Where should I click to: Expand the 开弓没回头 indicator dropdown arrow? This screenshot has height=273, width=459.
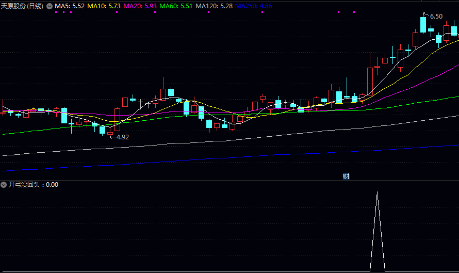point(4,185)
